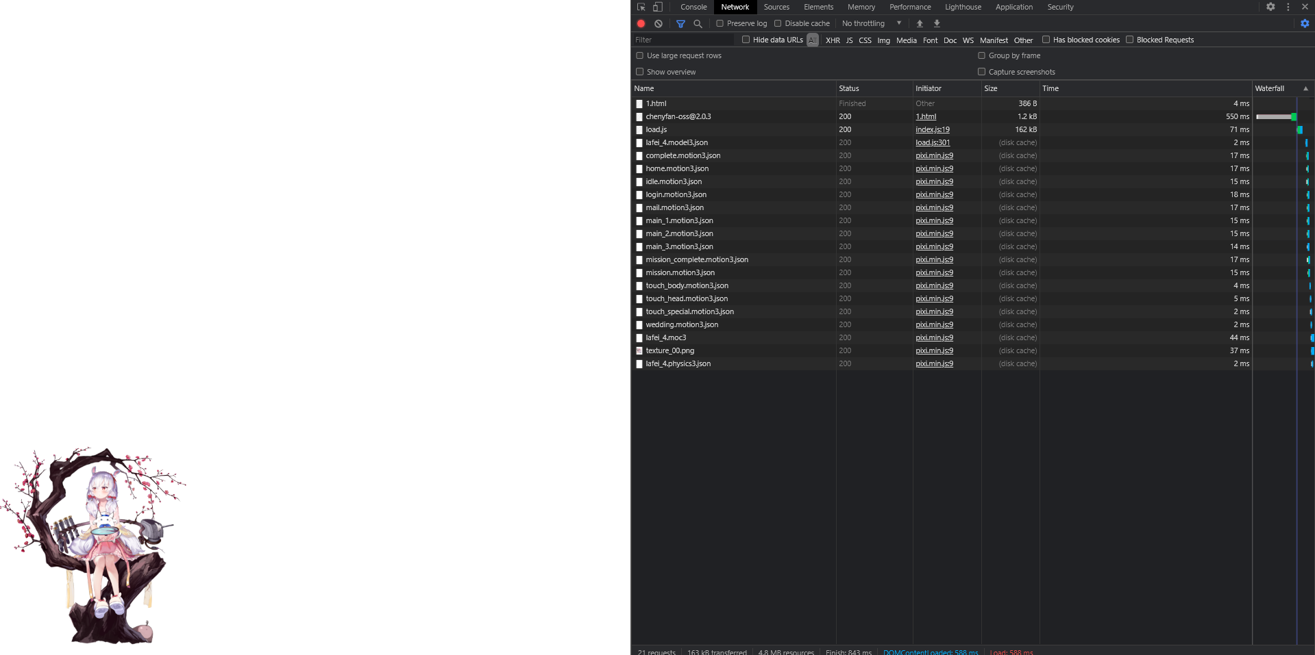Stop recording network log
This screenshot has height=655, width=1315.
click(641, 23)
